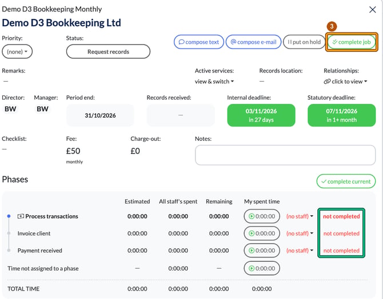Click the Manager initials BW
Image resolution: width=383 pixels, height=299 pixels.
point(42,109)
